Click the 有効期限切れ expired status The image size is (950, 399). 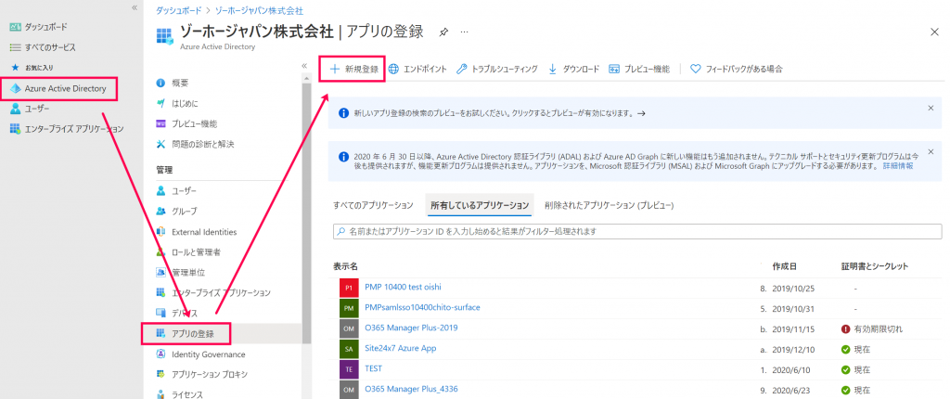tap(872, 328)
